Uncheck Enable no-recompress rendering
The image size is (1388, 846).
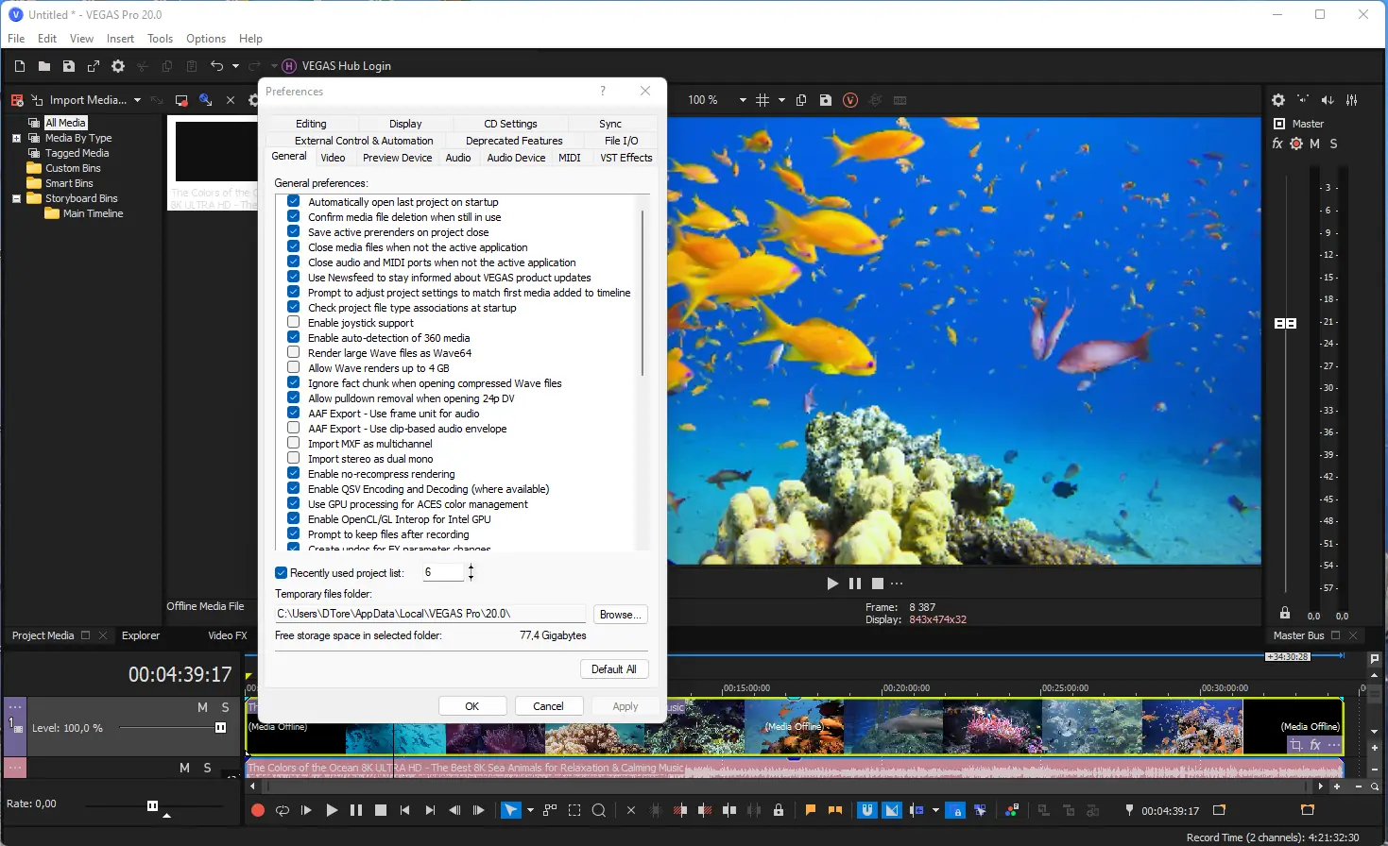pos(294,474)
